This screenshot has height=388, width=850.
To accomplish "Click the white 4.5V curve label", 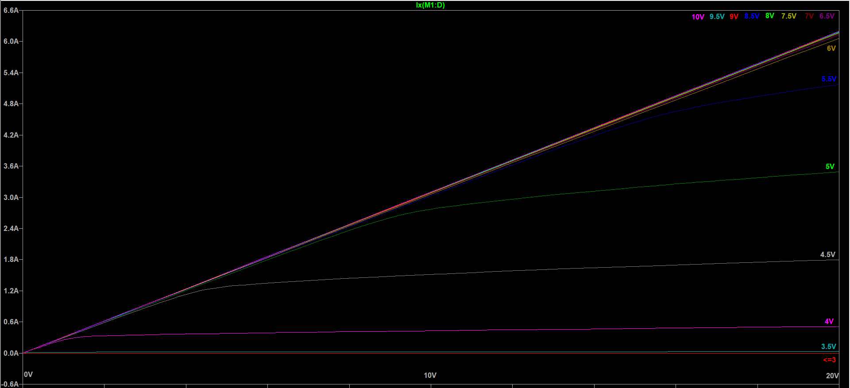I will (827, 255).
